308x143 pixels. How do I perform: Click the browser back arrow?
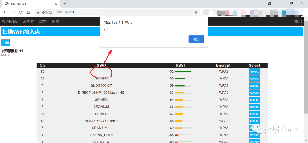pyautogui.click(x=5, y=12)
